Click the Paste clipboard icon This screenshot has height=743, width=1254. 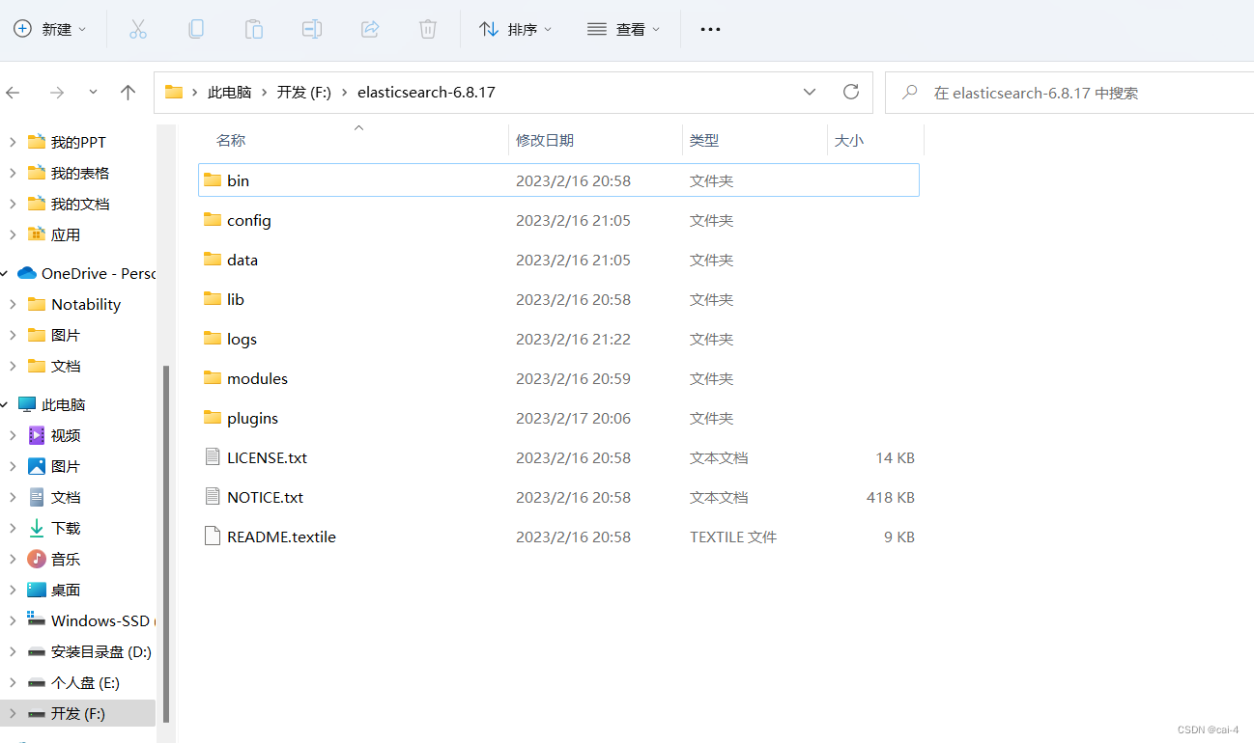[254, 29]
